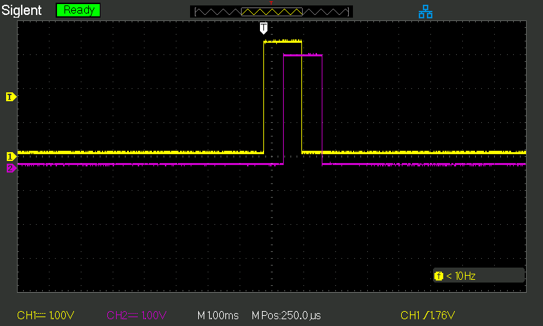Image resolution: width=543 pixels, height=326 pixels.
Task: Click the white T trigger position marker
Action: [x=263, y=28]
